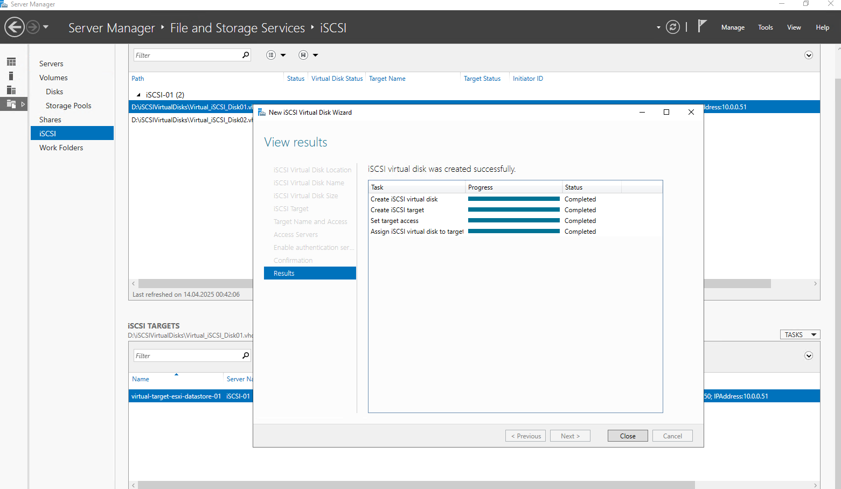
Task: Select Storage Pools in navigation
Action: 68,106
